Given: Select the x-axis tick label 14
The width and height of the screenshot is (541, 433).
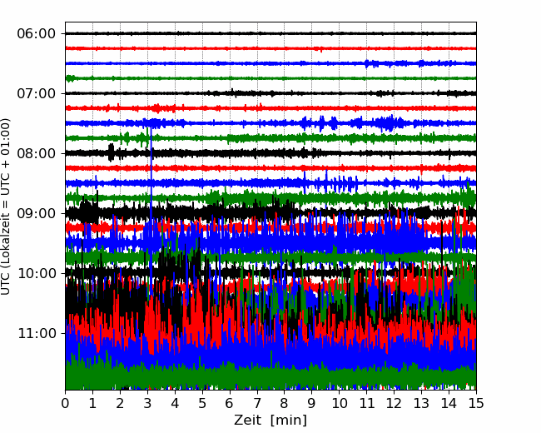Looking at the screenshot, I should click(x=449, y=403).
